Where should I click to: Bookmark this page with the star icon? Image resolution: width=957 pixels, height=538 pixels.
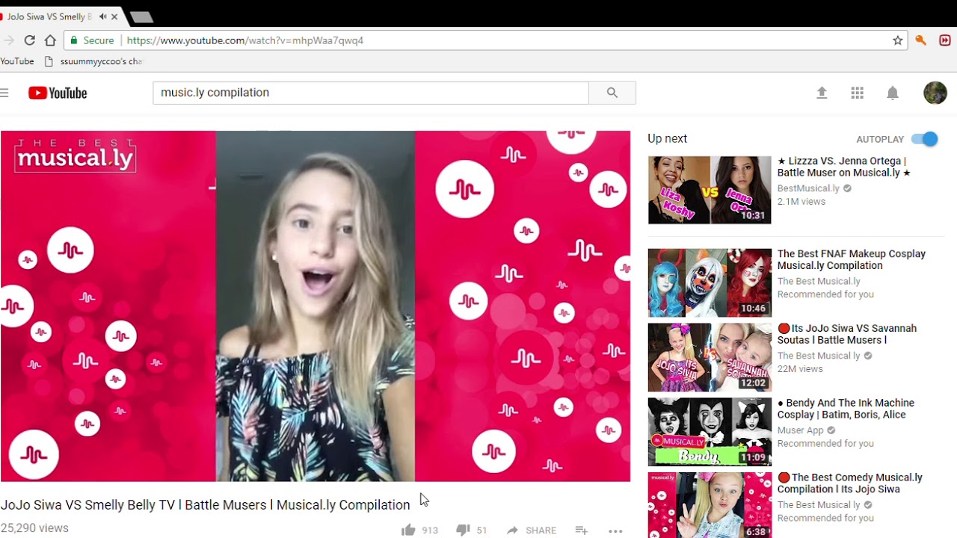(898, 40)
